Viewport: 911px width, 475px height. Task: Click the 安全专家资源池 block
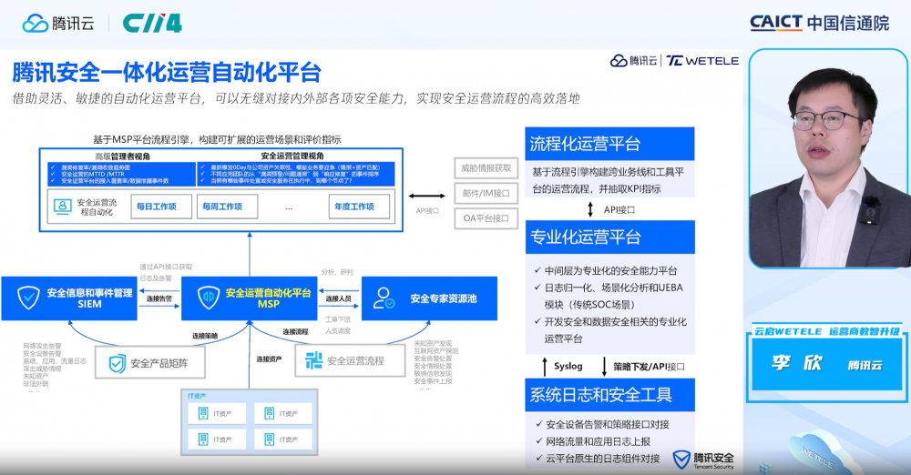pos(429,298)
